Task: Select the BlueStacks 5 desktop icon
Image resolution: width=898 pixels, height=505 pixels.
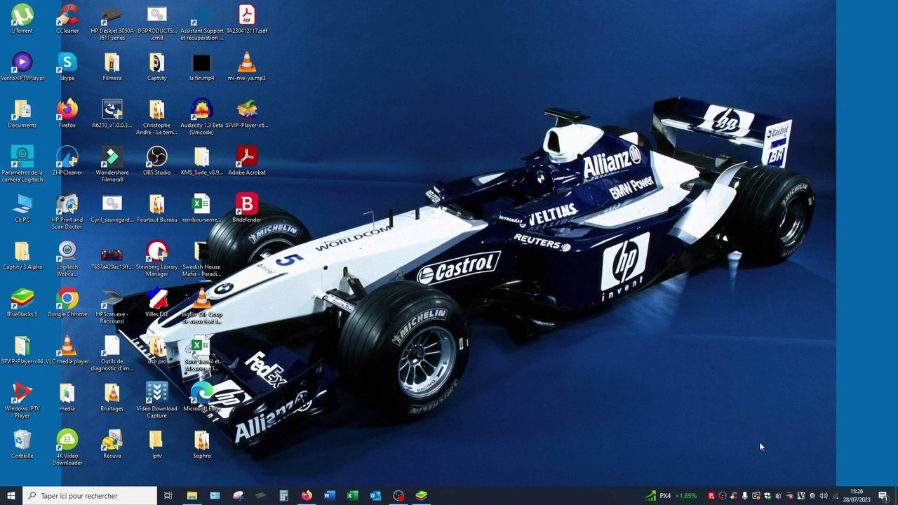Action: pos(22,302)
